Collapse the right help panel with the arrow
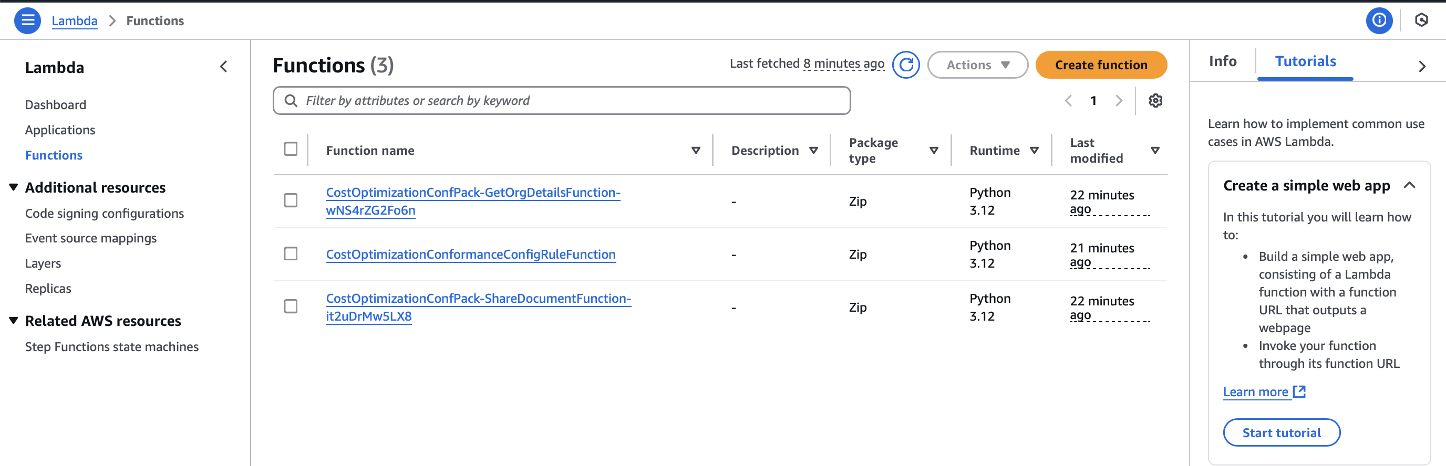 pos(1421,67)
